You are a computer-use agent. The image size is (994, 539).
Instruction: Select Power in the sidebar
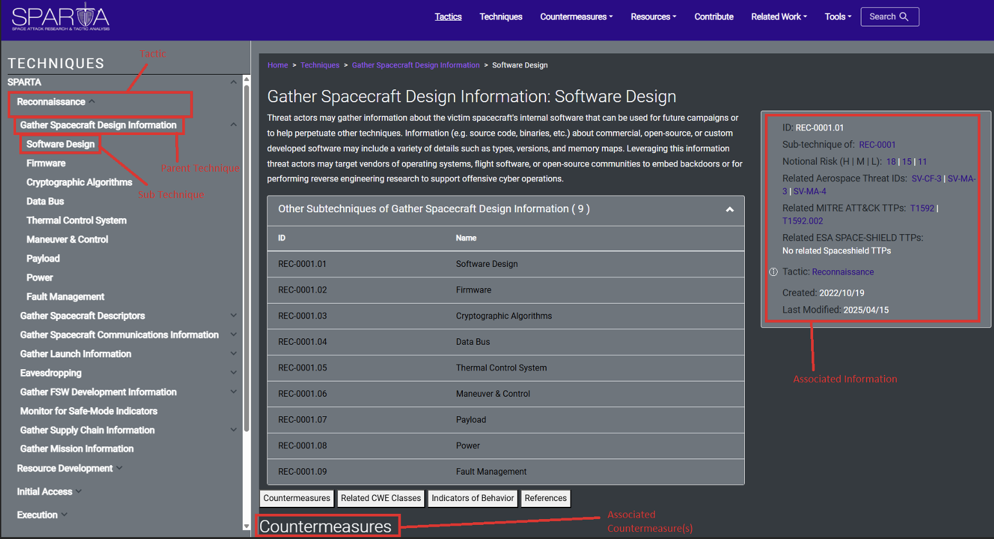pyautogui.click(x=39, y=277)
